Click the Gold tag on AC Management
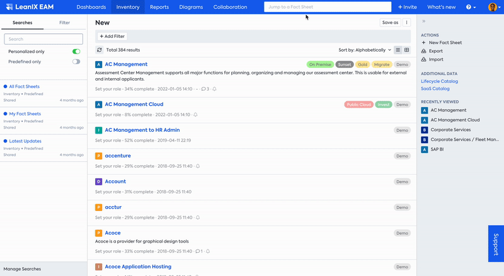 pyautogui.click(x=363, y=65)
